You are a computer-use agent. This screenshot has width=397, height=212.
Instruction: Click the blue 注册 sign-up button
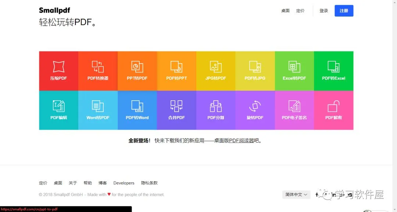[344, 11]
